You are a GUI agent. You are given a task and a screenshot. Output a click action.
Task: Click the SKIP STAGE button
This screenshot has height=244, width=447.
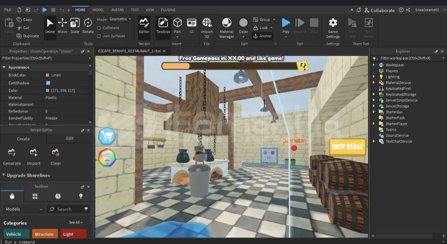(x=348, y=147)
